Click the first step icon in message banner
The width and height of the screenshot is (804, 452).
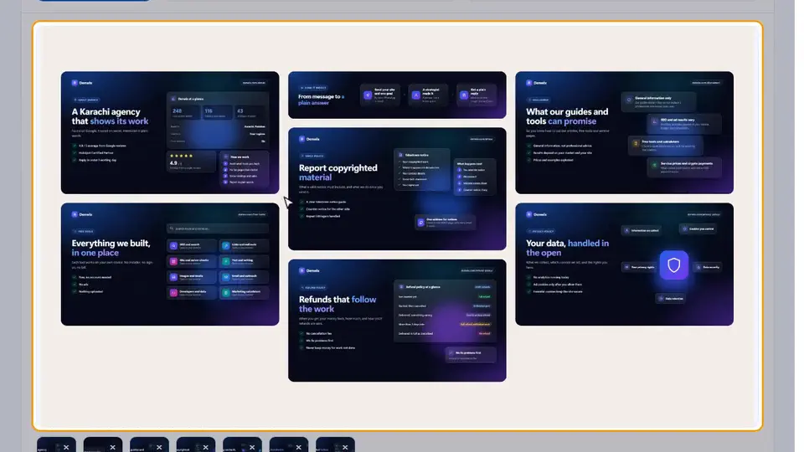(x=367, y=95)
